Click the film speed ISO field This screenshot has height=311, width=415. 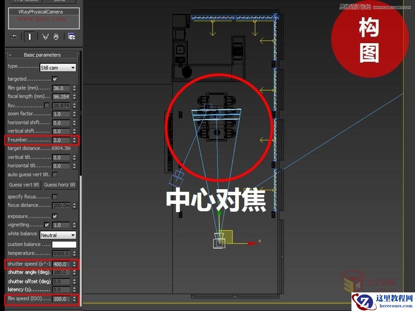(61, 299)
